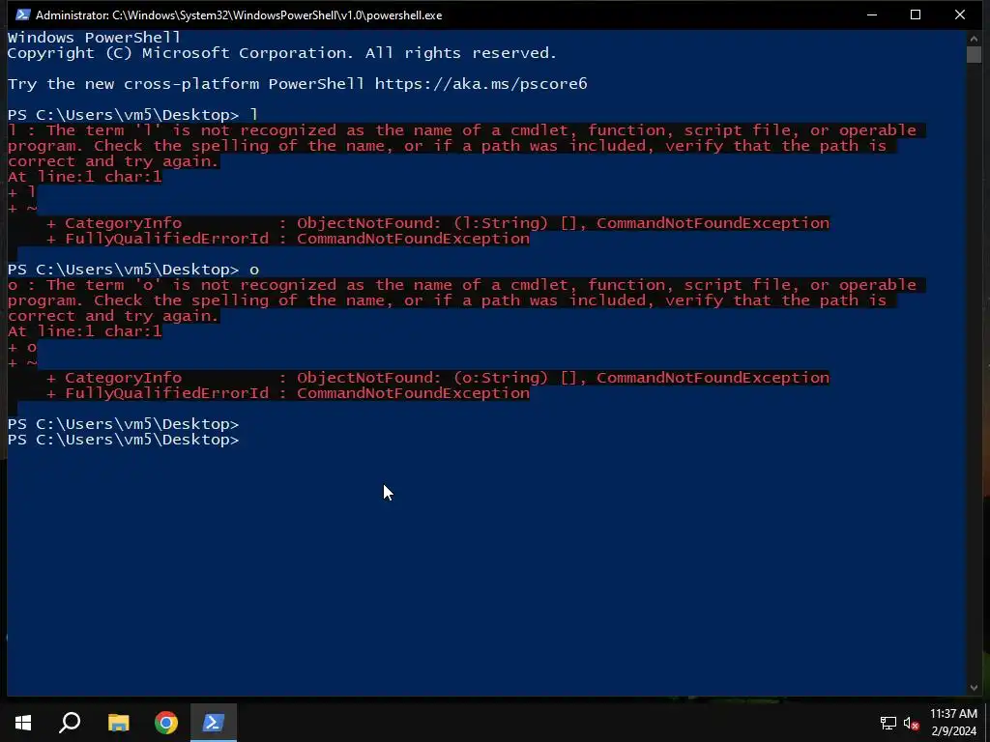Click Show desktop sliver beside the clock
The image size is (990, 742).
(987, 723)
